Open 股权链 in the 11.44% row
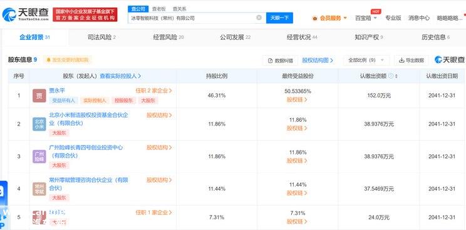The width and height of the screenshot is (466, 230). pyautogui.click(x=297, y=193)
